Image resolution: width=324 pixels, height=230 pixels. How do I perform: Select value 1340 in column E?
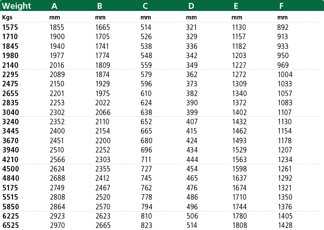pos(239,94)
